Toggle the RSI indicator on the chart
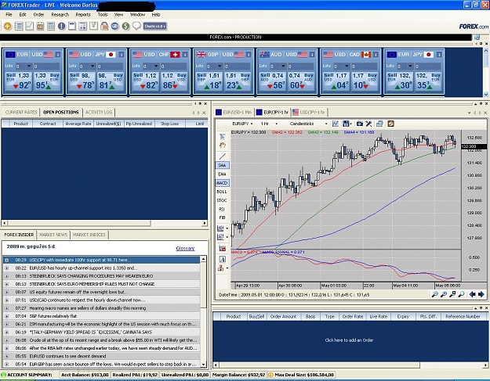Image resolution: width=490 pixels, height=381 pixels. [222, 209]
